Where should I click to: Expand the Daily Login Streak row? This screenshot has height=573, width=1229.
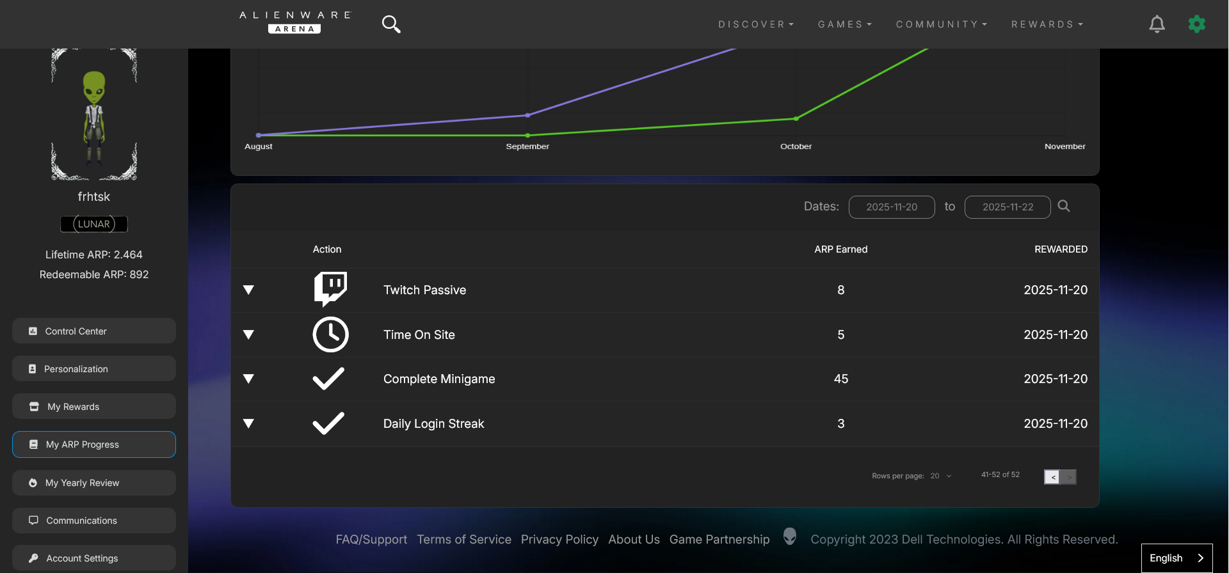pyautogui.click(x=249, y=423)
